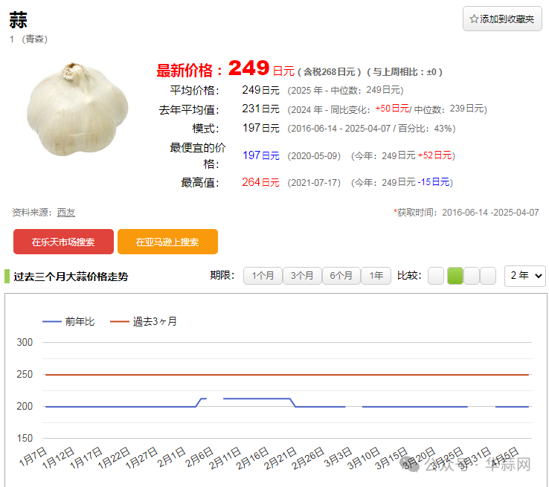
Task: Toggle the 前年比 legend series
Action: point(80,321)
